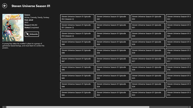The height and width of the screenshot is (108, 193).
Task: Play Season 01 Episode 037
Action: tap(112, 60)
